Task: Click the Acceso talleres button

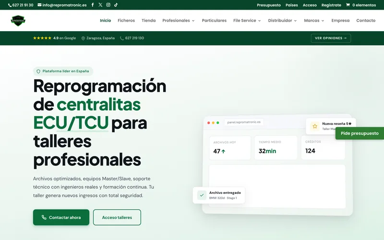Action: coord(117,217)
